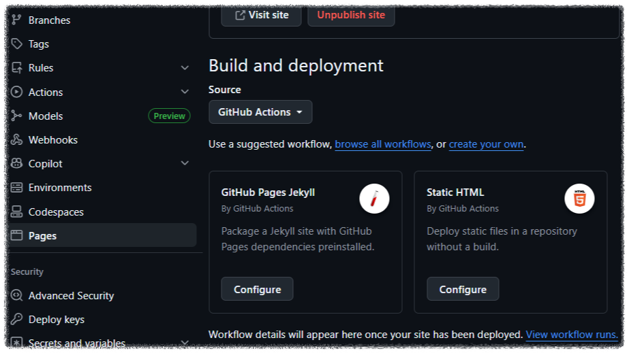Click the Advanced Security shield-search icon
The width and height of the screenshot is (629, 353).
coord(16,295)
